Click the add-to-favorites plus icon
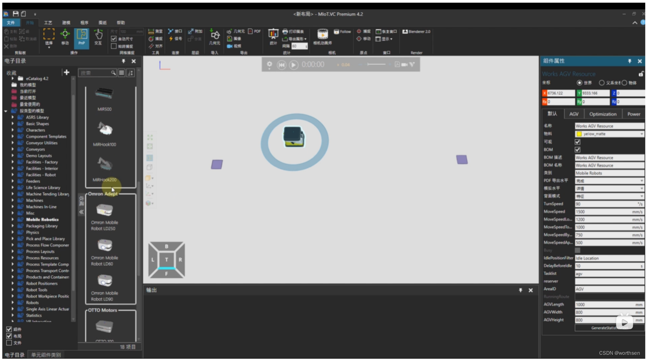The height and width of the screenshot is (359, 646). pyautogui.click(x=66, y=72)
